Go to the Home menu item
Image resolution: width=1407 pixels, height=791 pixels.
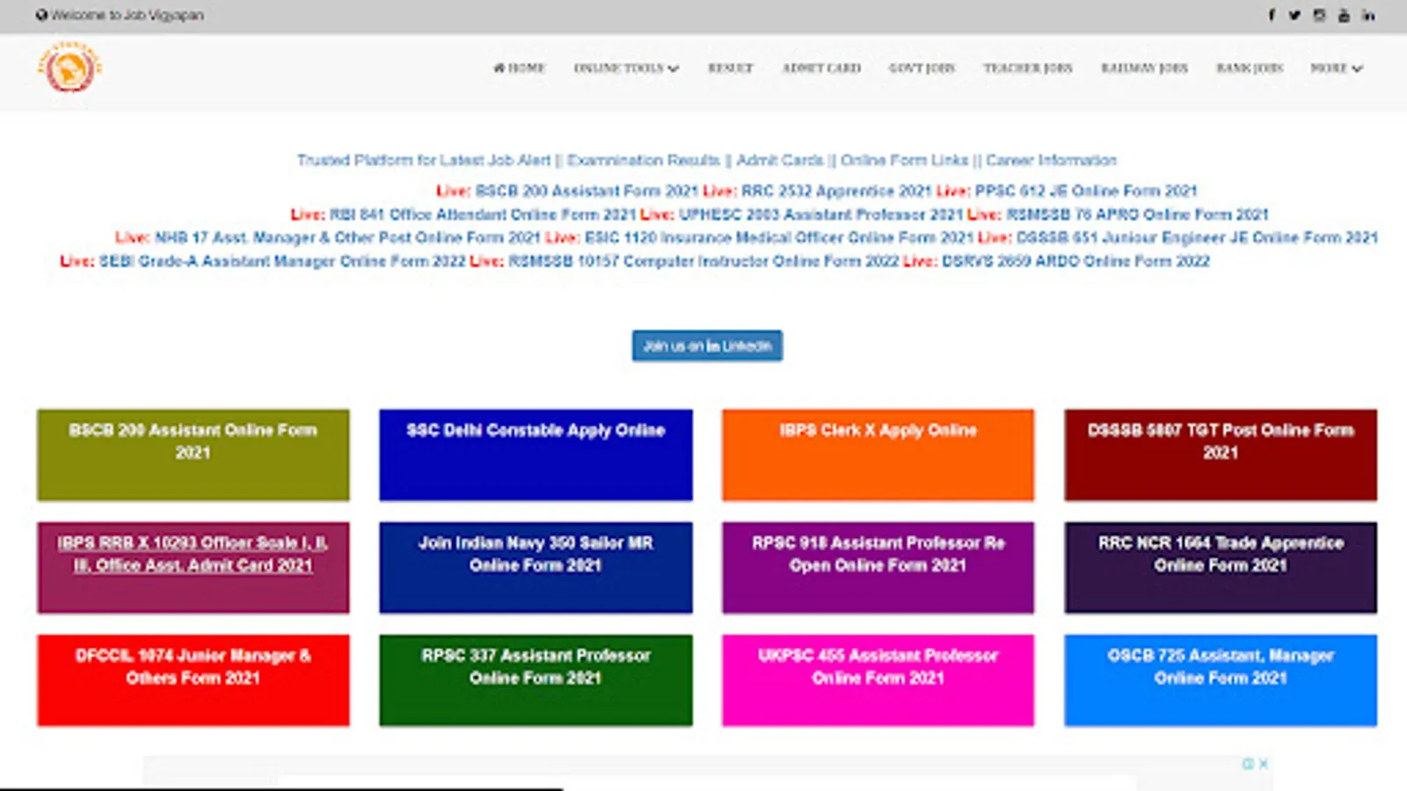(520, 68)
